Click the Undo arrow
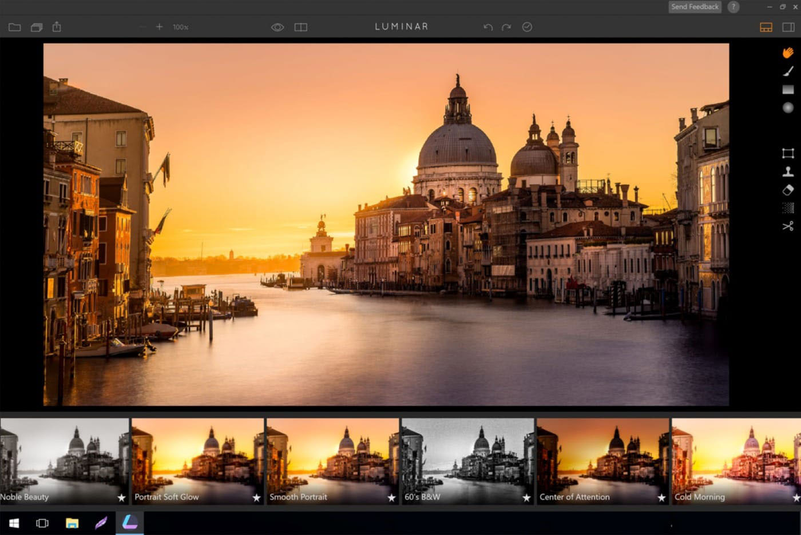Screen dimensions: 801x535 (x=487, y=27)
